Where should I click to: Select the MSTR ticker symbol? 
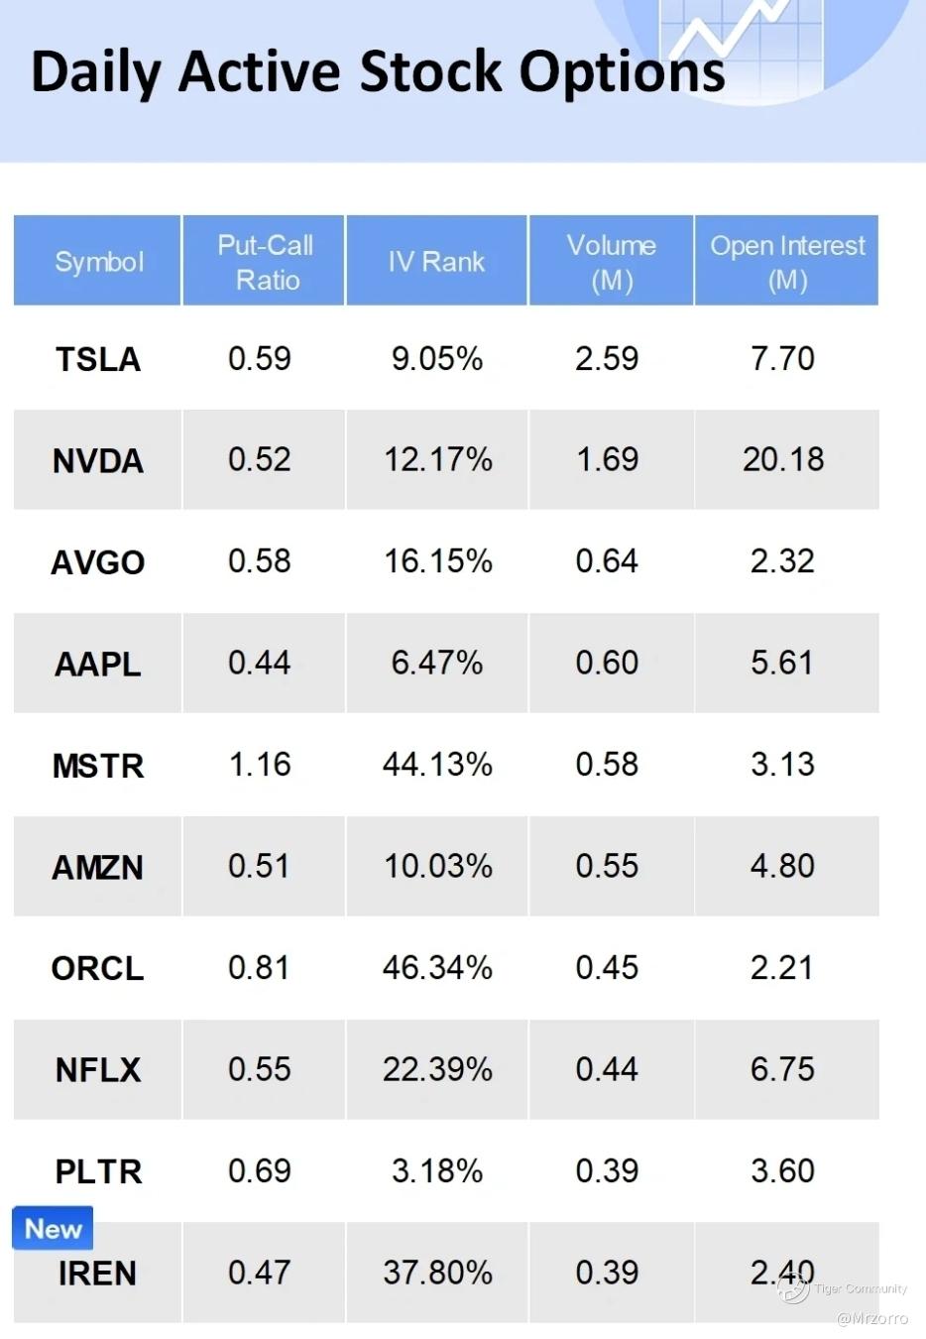point(98,766)
